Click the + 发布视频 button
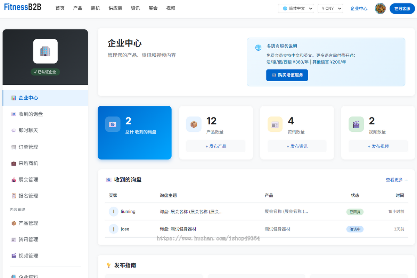417x278 pixels. [378, 146]
